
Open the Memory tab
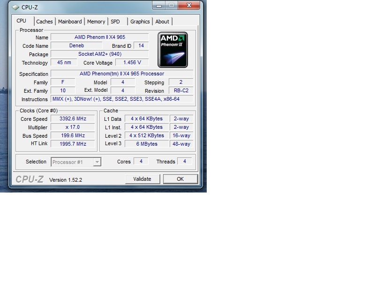point(96,22)
